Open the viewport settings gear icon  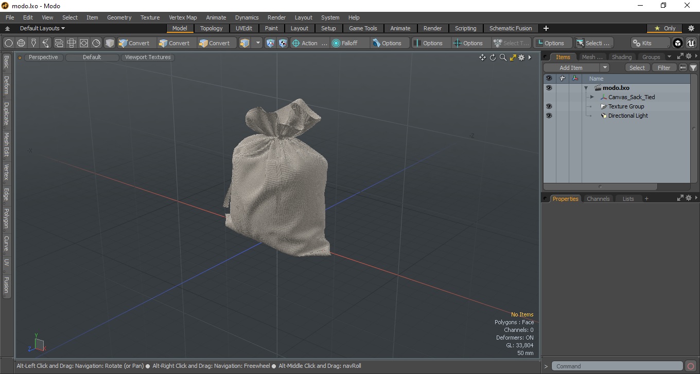coord(521,58)
